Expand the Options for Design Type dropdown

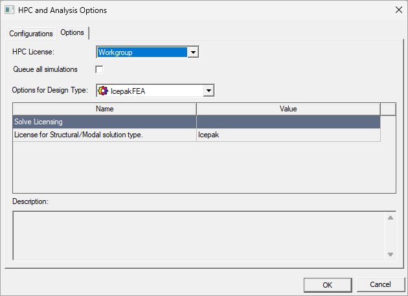coord(209,91)
